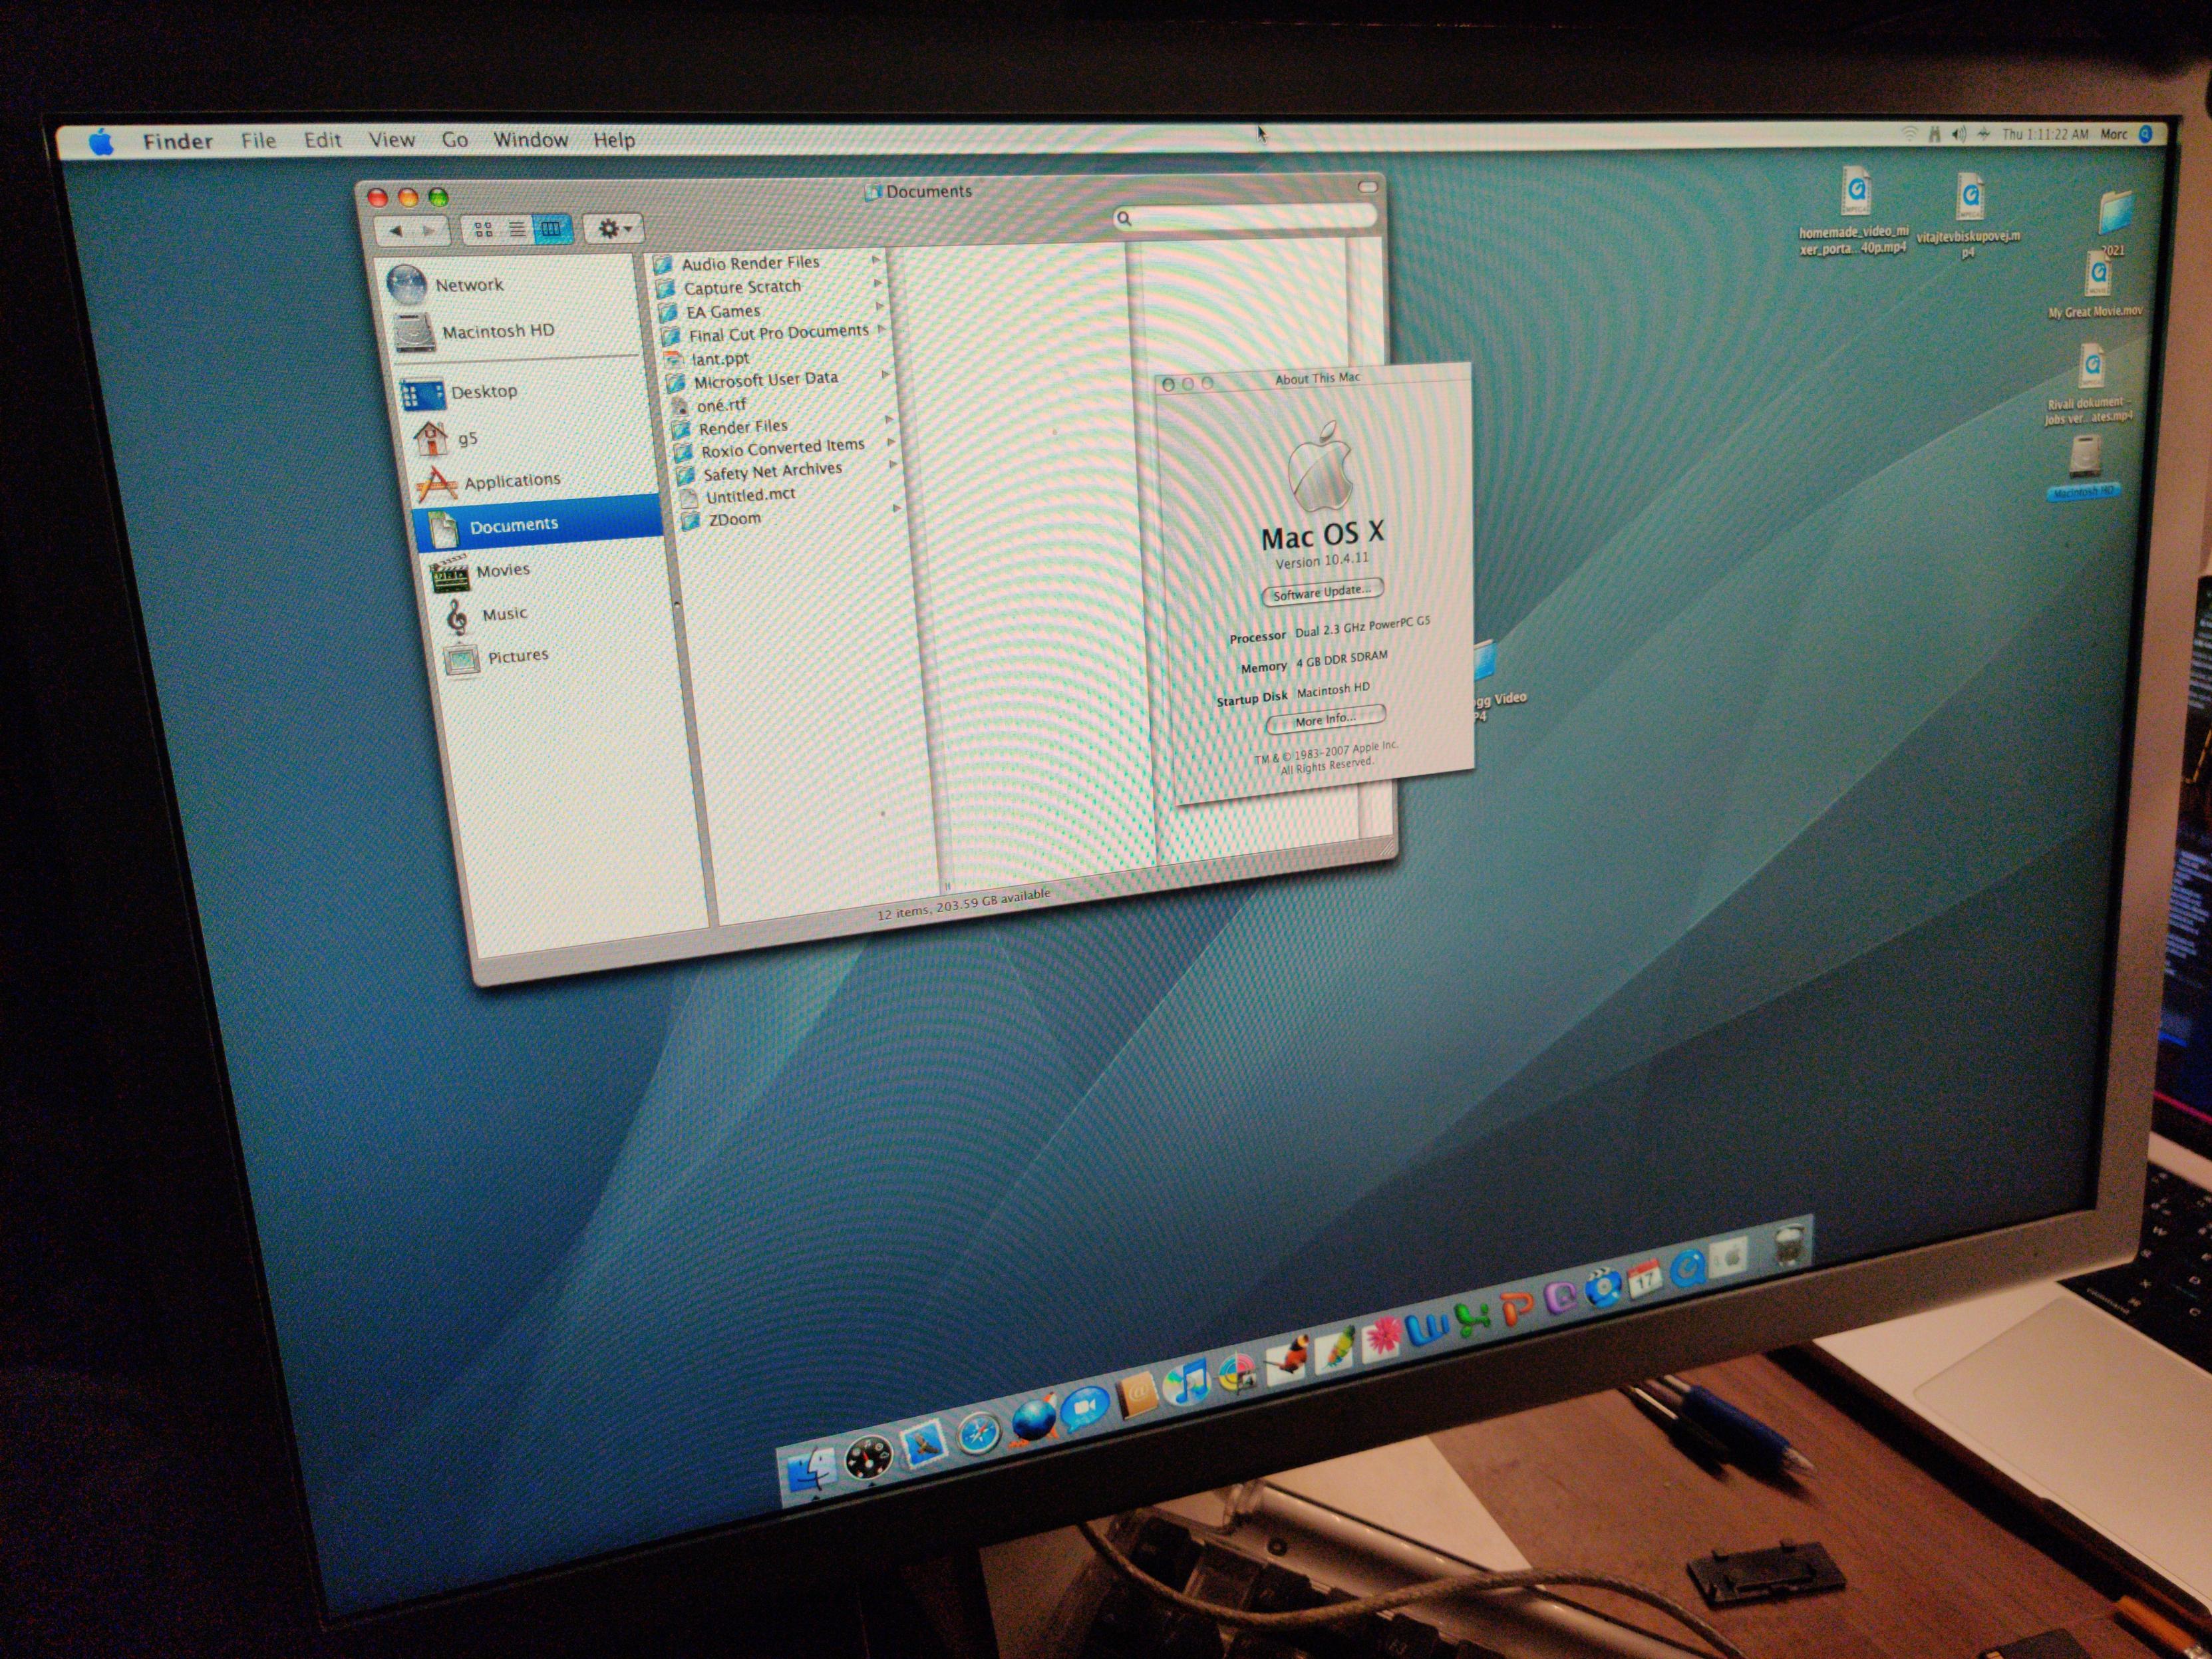Expand the Final Cut Pro Documents folder
The width and height of the screenshot is (2212, 1659).
[778, 332]
